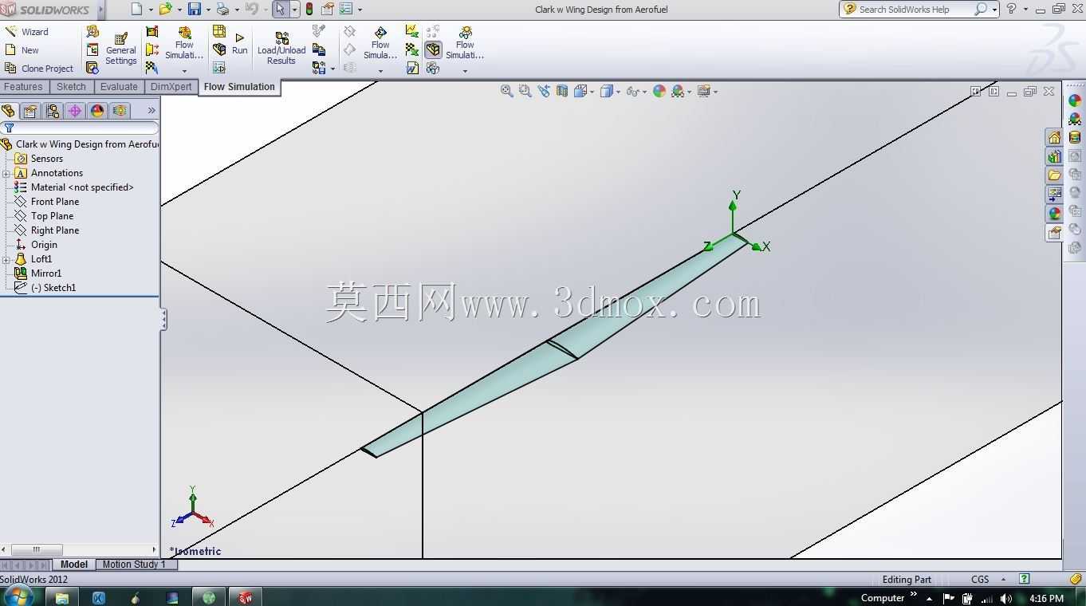The height and width of the screenshot is (606, 1086).
Task: Open the ConfigurationManager tab
Action: coord(53,111)
